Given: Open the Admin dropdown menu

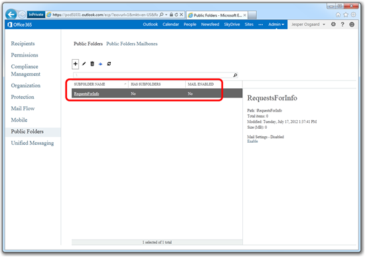Looking at the screenshot, I should (x=276, y=24).
